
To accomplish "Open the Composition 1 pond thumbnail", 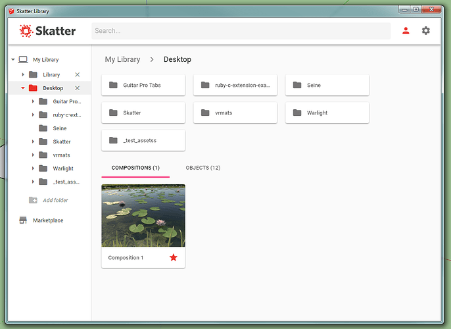I will coord(143,216).
